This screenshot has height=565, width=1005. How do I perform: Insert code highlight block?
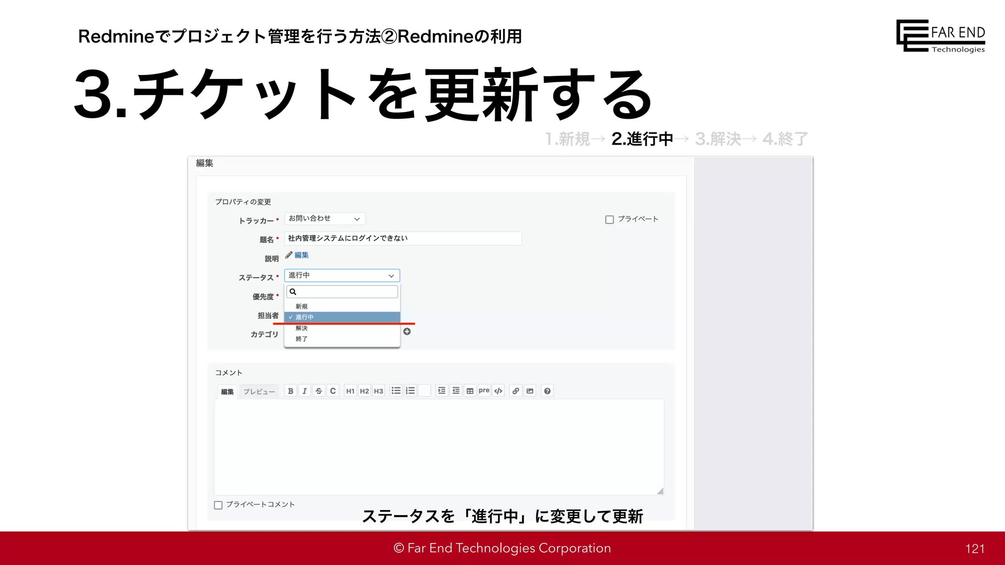[x=499, y=391]
